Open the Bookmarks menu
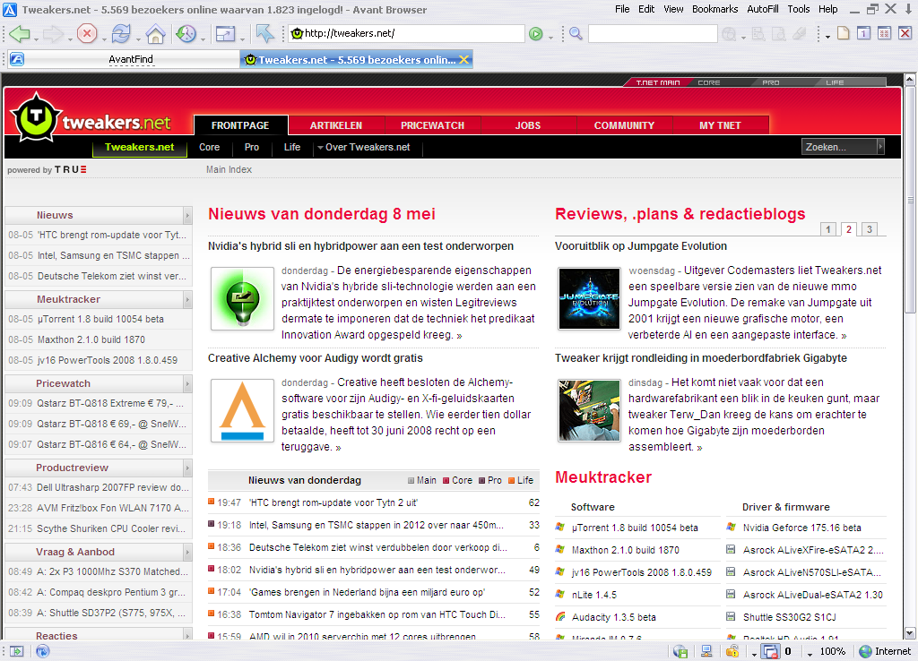Viewport: 918px width, 661px height. click(x=714, y=9)
